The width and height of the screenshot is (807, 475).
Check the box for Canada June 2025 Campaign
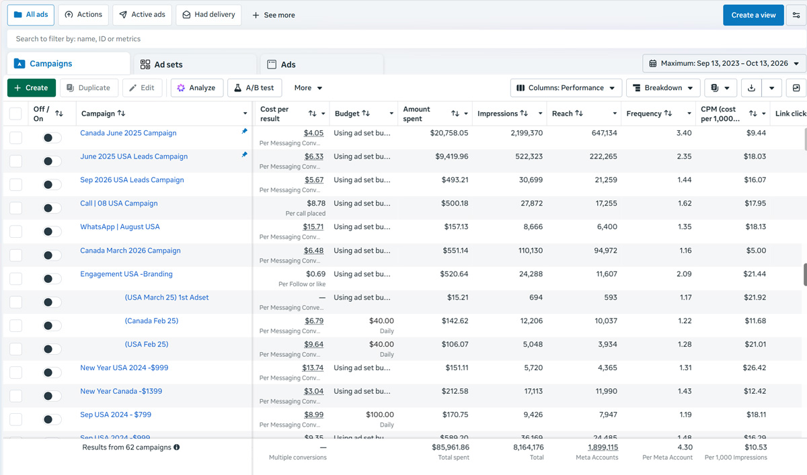15,138
